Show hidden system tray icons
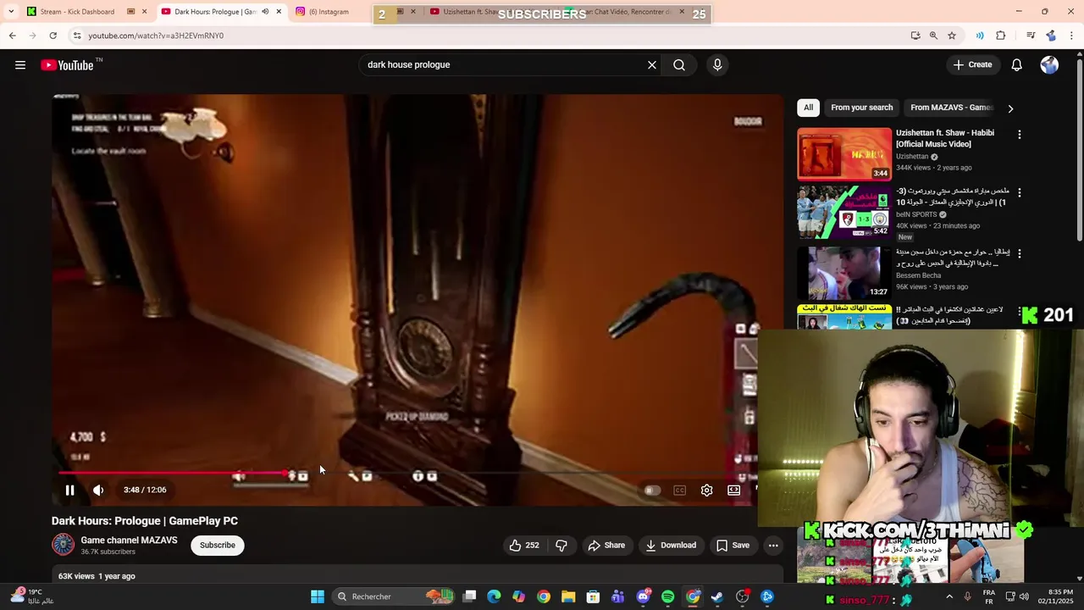 pyautogui.click(x=948, y=596)
